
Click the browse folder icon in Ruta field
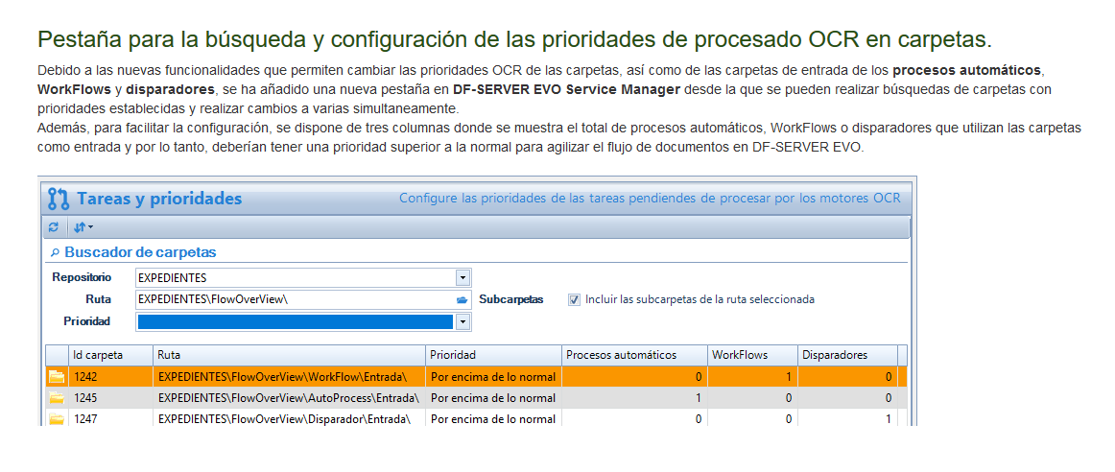tap(463, 299)
